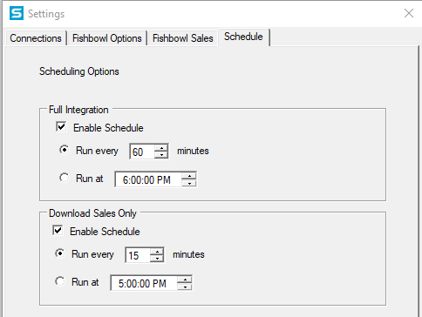Decrease Full Integration 60 minutes with down arrow
Viewport: 422px width, 317px height.
161,155
